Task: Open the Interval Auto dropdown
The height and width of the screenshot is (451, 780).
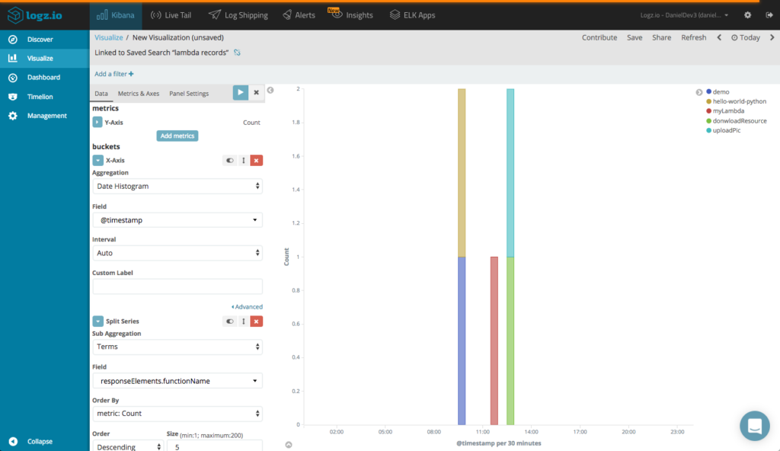Action: pyautogui.click(x=177, y=253)
